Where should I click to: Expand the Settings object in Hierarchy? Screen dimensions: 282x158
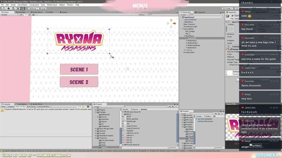click(x=185, y=50)
